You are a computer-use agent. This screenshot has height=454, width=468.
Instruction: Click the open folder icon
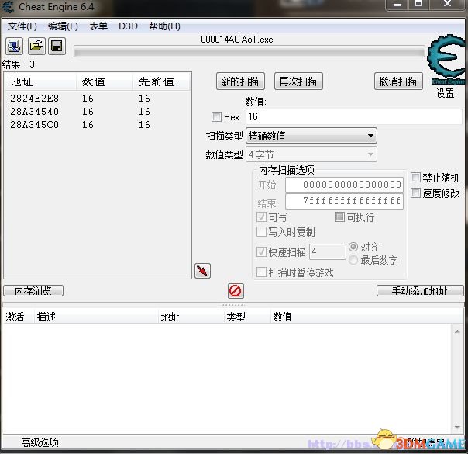pyautogui.click(x=36, y=47)
